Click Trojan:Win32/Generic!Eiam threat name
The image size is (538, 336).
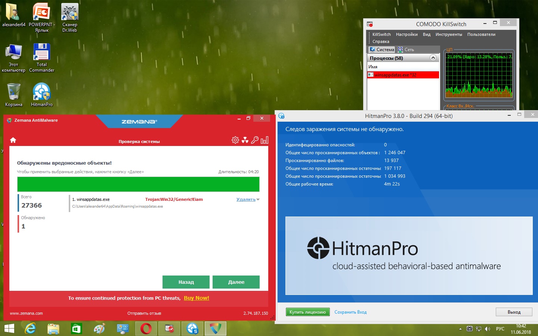pos(174,199)
